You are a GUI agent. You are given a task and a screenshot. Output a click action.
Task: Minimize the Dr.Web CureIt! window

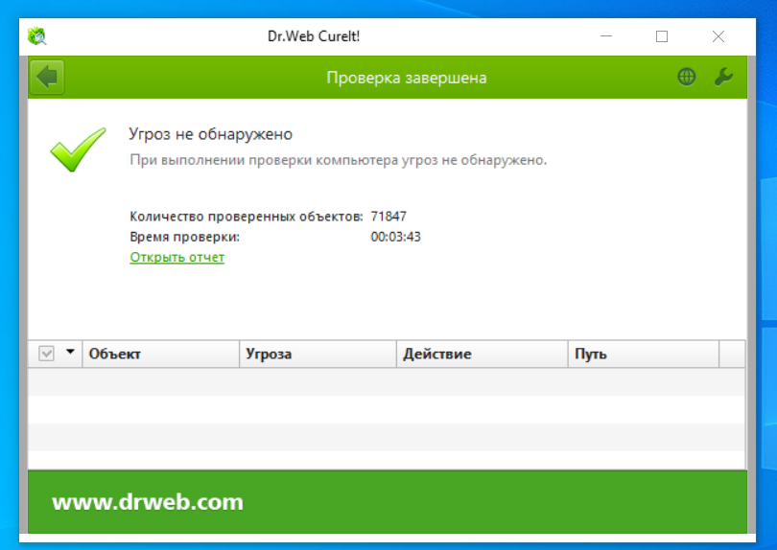tap(606, 36)
